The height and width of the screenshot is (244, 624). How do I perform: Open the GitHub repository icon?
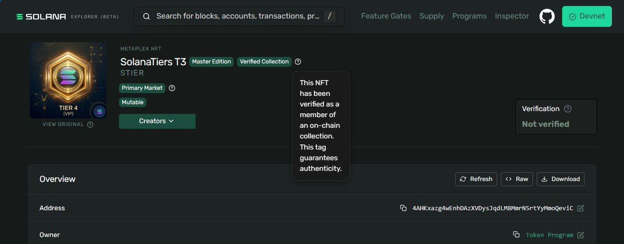[x=547, y=16]
